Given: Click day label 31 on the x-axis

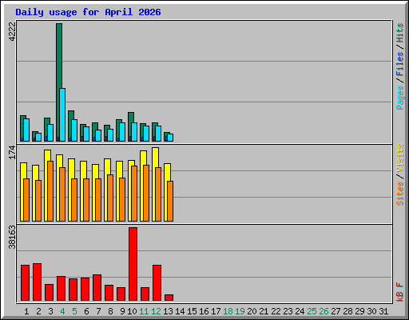Looking at the screenshot, I should click(383, 311).
